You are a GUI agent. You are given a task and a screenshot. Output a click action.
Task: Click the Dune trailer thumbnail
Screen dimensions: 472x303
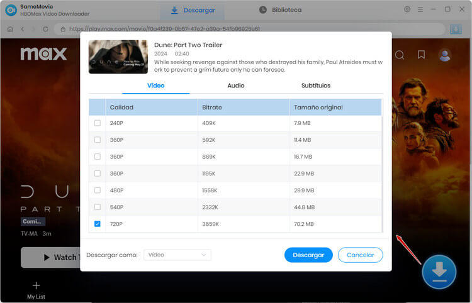coord(118,57)
